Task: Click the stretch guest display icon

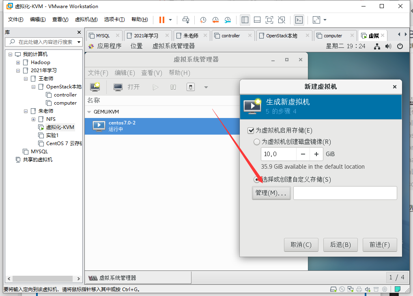Action: tap(316, 20)
